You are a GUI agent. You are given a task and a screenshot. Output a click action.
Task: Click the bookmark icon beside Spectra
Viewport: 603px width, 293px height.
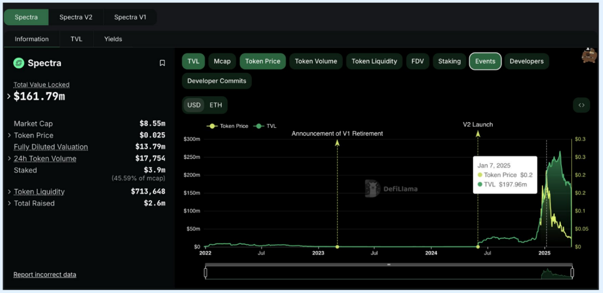162,63
